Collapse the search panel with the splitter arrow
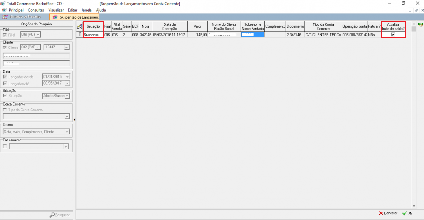This screenshot has height=220, width=424. (x=74, y=120)
